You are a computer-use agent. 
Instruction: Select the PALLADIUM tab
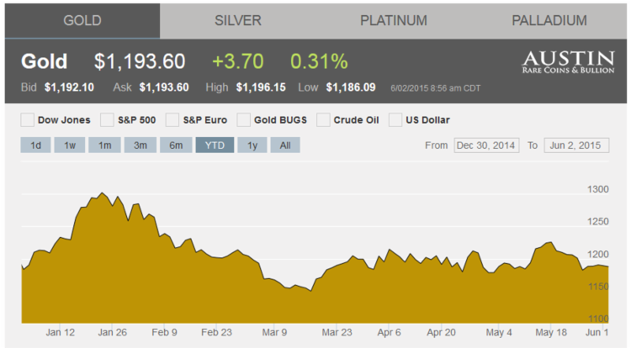[x=549, y=20]
